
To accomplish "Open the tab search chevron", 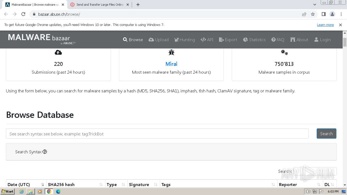I will click(x=314, y=5).
